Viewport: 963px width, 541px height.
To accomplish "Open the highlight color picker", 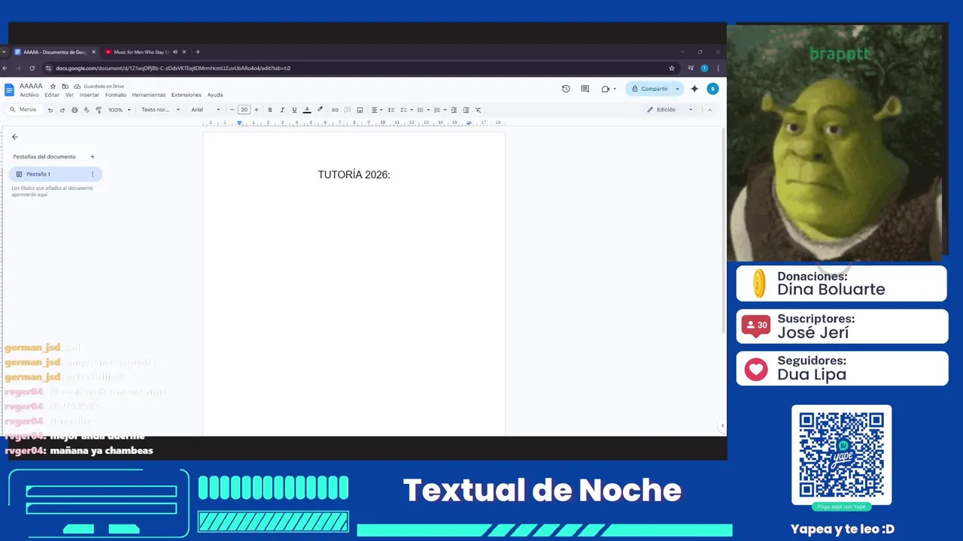I will 320,110.
